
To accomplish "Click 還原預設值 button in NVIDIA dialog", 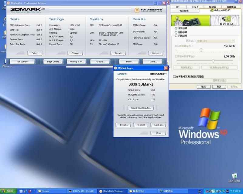I will pos(220,81).
